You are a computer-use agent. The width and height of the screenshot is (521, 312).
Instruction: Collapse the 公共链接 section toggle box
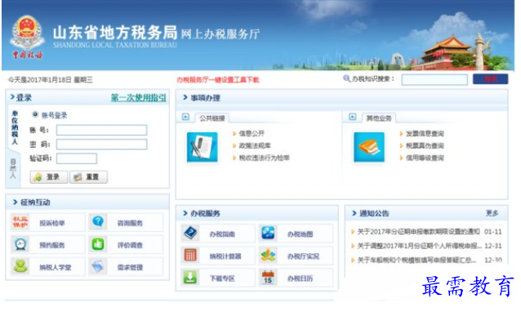click(185, 117)
